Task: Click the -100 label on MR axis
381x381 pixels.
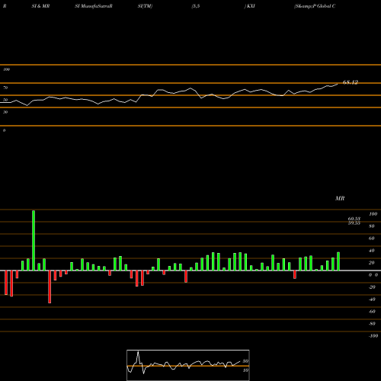Action: point(373,336)
